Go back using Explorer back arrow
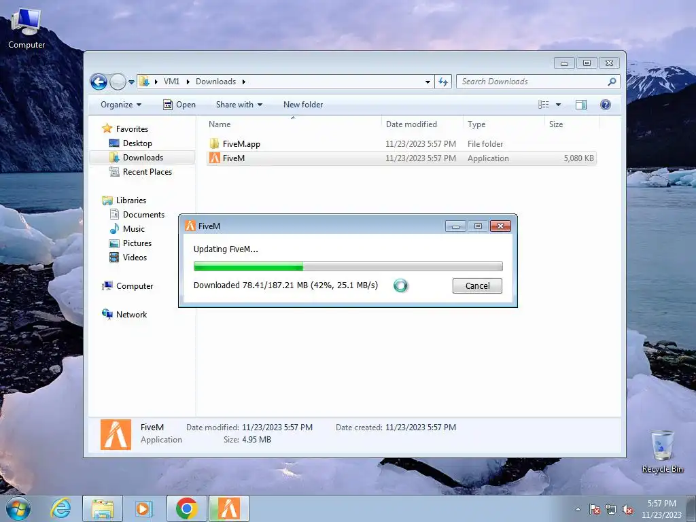This screenshot has height=522, width=696. [99, 82]
